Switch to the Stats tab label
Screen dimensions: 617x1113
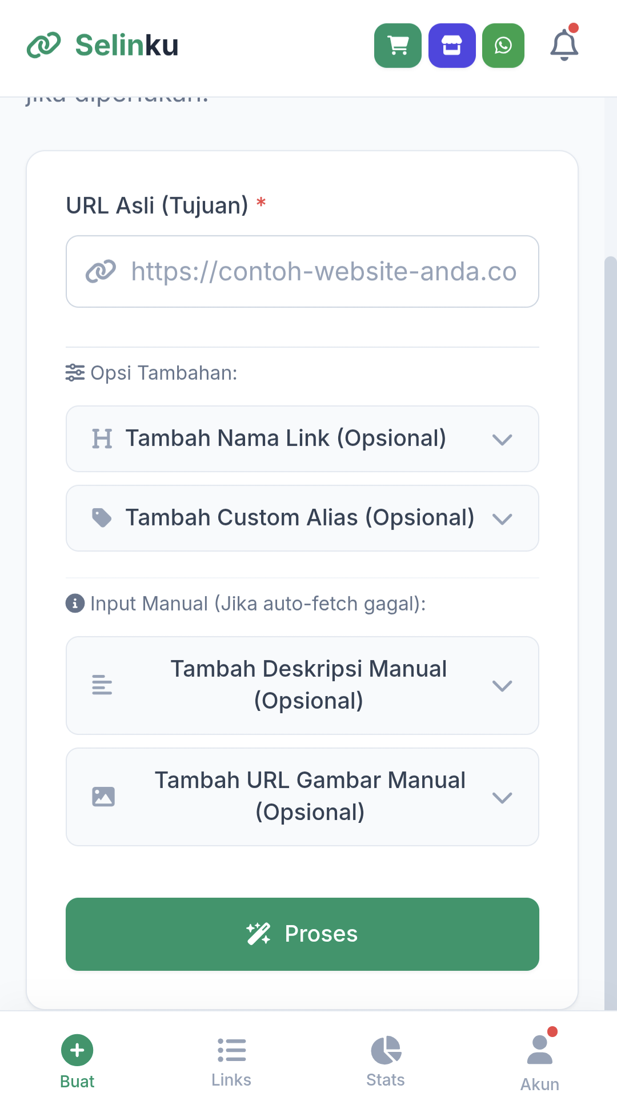point(386,1080)
